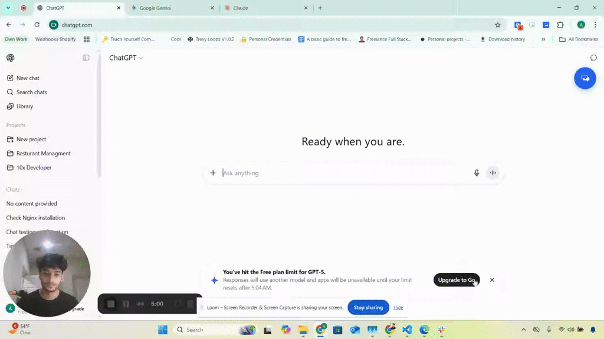
Task: Open the ChatGPT model selector dropdown
Action: 126,58
